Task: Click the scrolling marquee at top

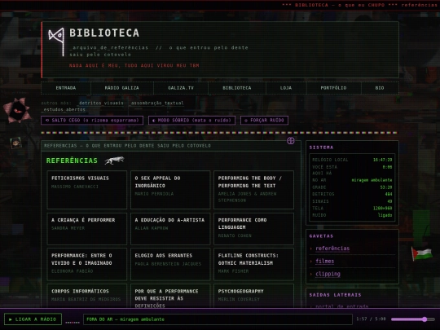Action: click(x=220, y=5)
